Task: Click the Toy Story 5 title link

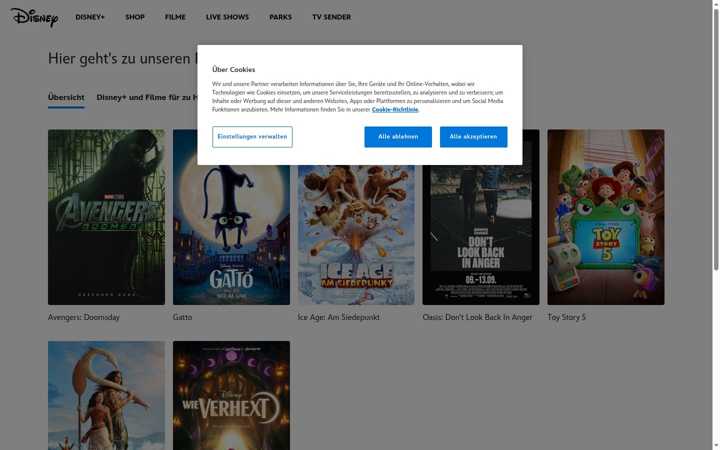Action: [x=566, y=317]
